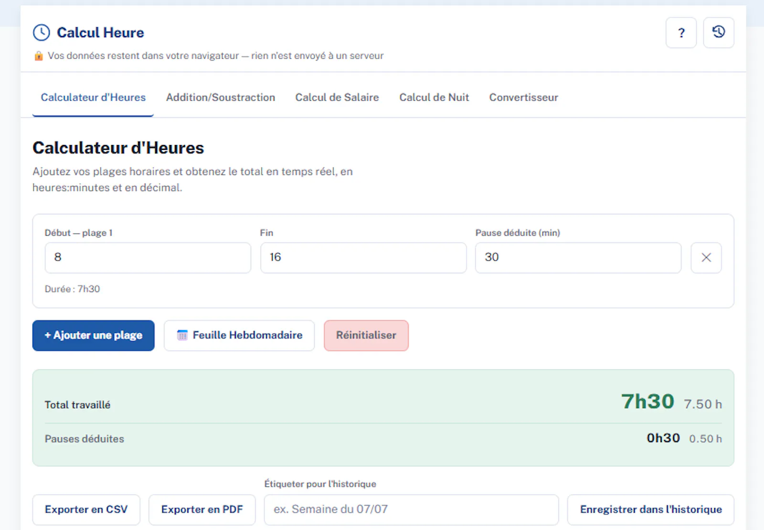Click the Calcul Heure clock logo icon
This screenshot has height=530, width=764.
pyautogui.click(x=41, y=32)
